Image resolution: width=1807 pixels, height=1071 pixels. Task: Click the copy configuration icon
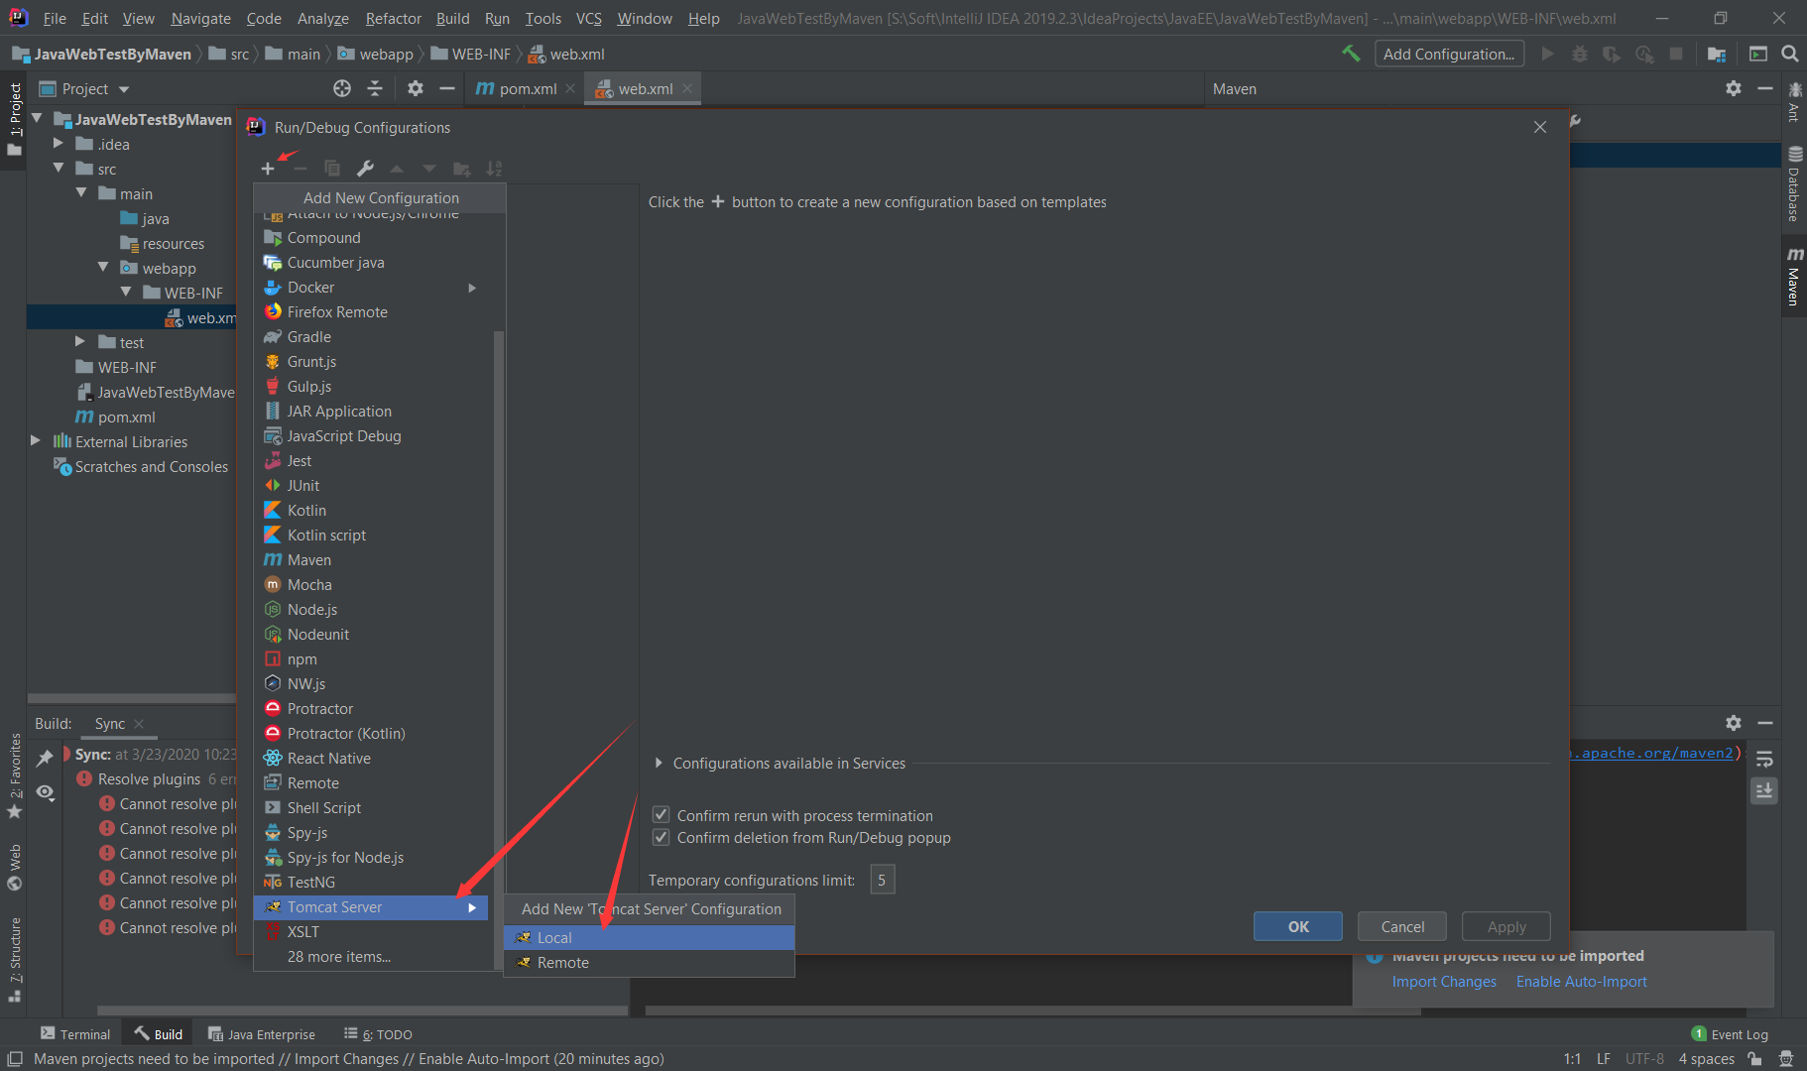(332, 169)
